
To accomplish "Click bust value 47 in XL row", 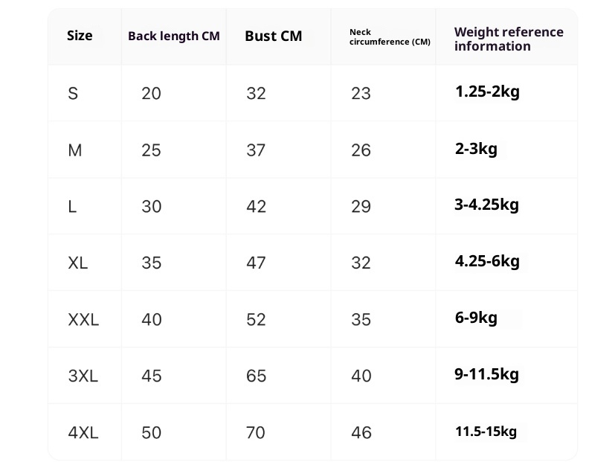I will (x=256, y=263).
